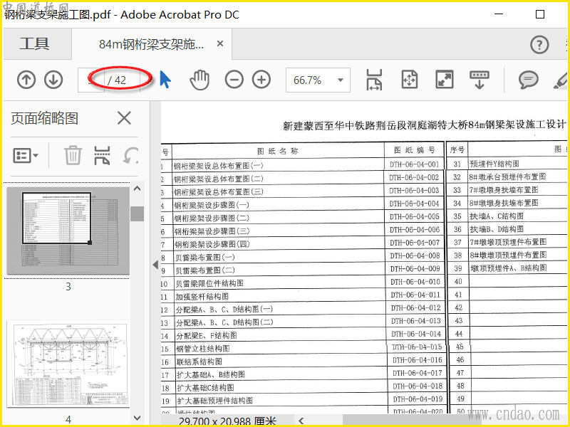Click the cell DTH-06-04-016
Image resolution: width=570 pixels, height=427 pixels.
click(x=417, y=360)
